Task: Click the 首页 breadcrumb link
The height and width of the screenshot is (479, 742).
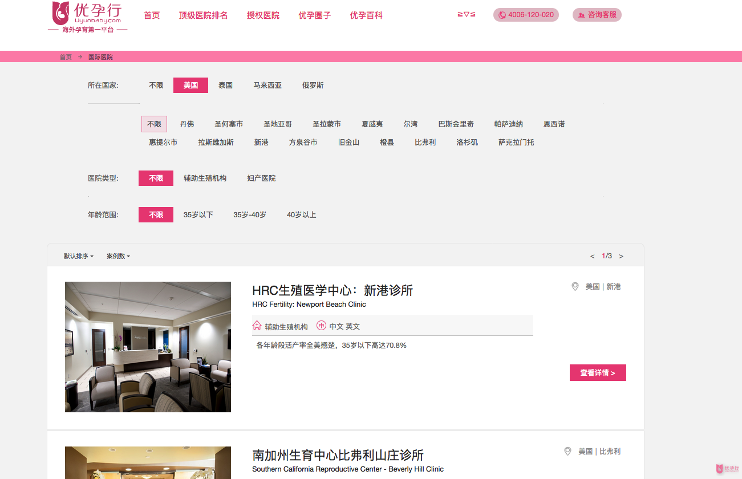Action: [x=66, y=57]
